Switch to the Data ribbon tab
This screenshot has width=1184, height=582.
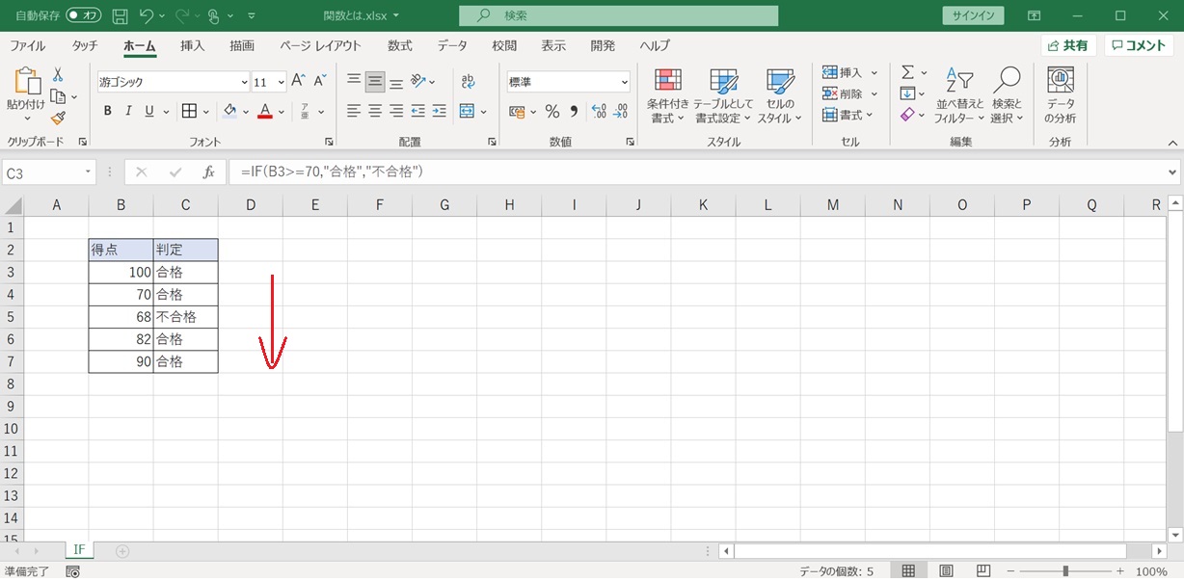pos(451,45)
